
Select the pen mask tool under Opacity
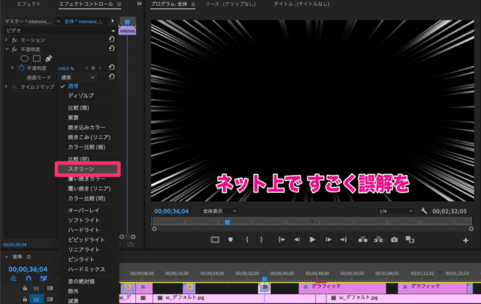(x=48, y=59)
